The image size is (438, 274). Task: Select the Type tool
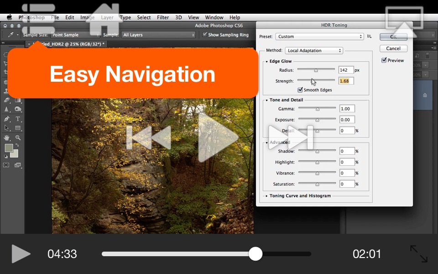pyautogui.click(x=18, y=119)
